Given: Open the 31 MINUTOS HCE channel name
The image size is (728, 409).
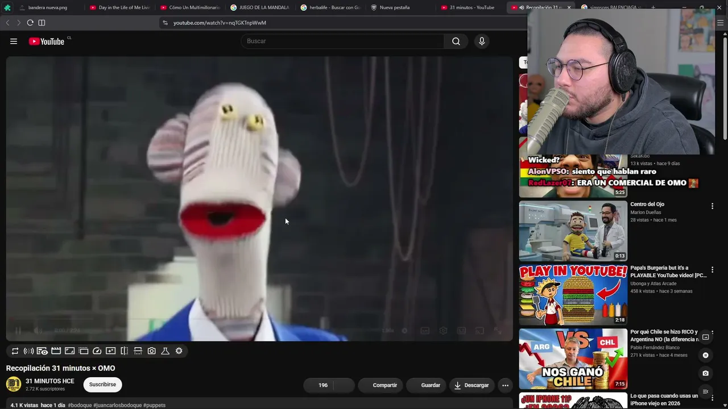Looking at the screenshot, I should tap(50, 381).
